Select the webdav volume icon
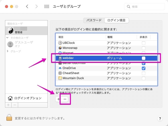 coord(60,58)
